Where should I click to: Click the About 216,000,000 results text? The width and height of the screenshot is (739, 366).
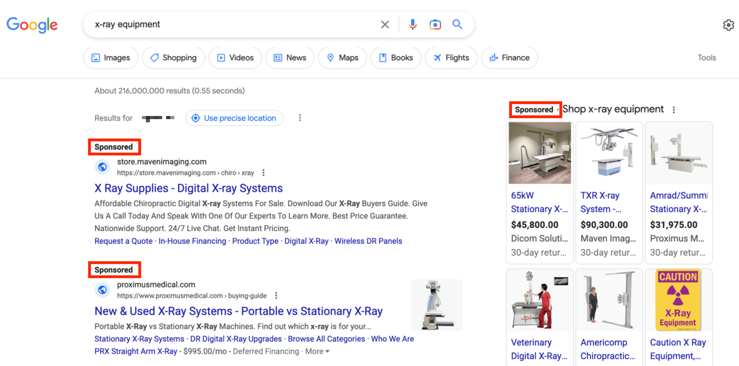(x=170, y=91)
